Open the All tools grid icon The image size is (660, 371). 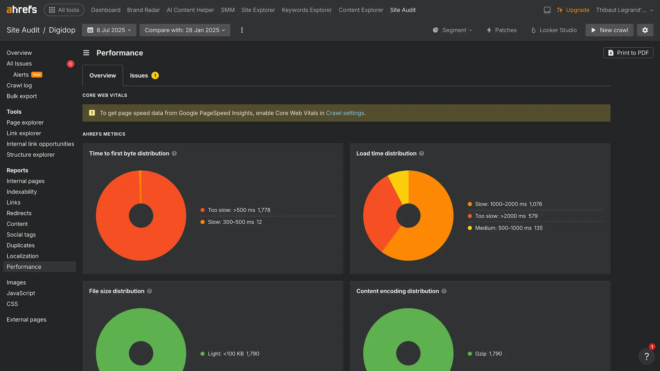[51, 10]
